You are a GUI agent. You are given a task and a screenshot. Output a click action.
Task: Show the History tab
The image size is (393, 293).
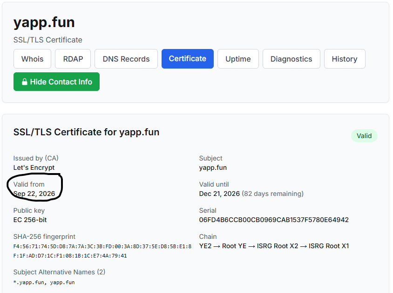(x=345, y=59)
